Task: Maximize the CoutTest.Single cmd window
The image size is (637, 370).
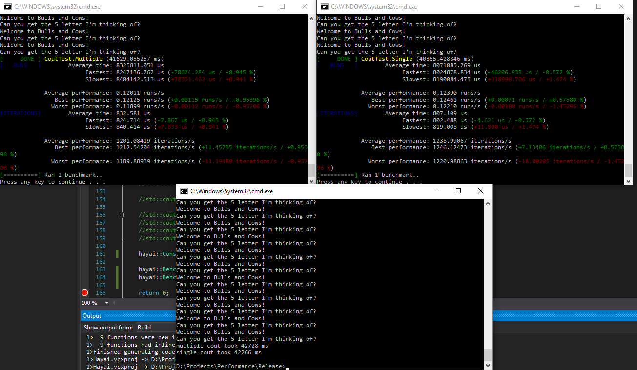Action: click(599, 7)
